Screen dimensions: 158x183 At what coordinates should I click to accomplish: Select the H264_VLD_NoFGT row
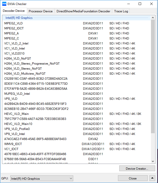pyautogui.click(x=76, y=59)
